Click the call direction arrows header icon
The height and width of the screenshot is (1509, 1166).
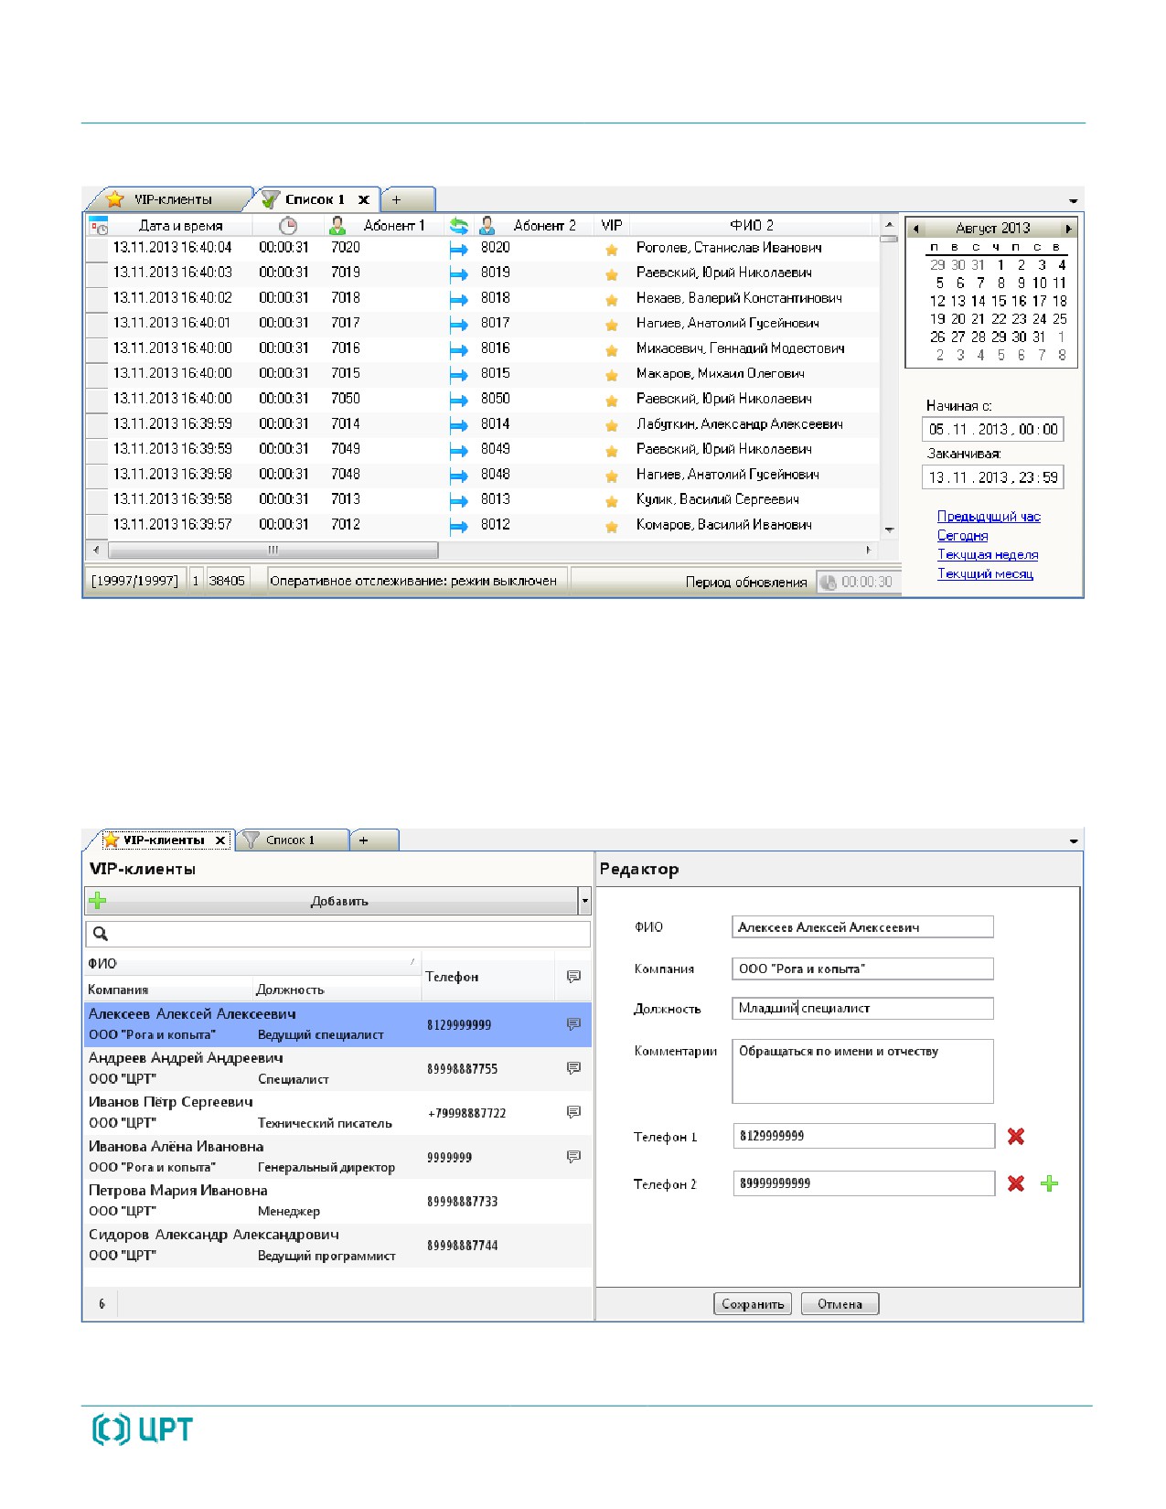pos(459,226)
